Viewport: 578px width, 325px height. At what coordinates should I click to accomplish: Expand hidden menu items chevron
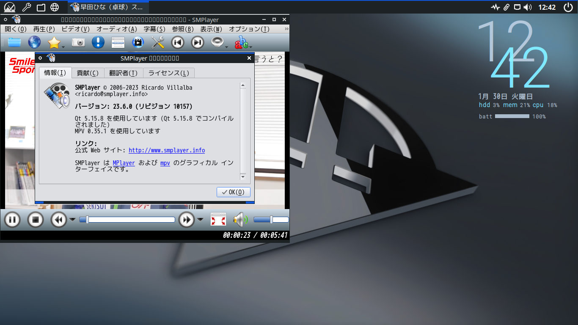(286, 29)
